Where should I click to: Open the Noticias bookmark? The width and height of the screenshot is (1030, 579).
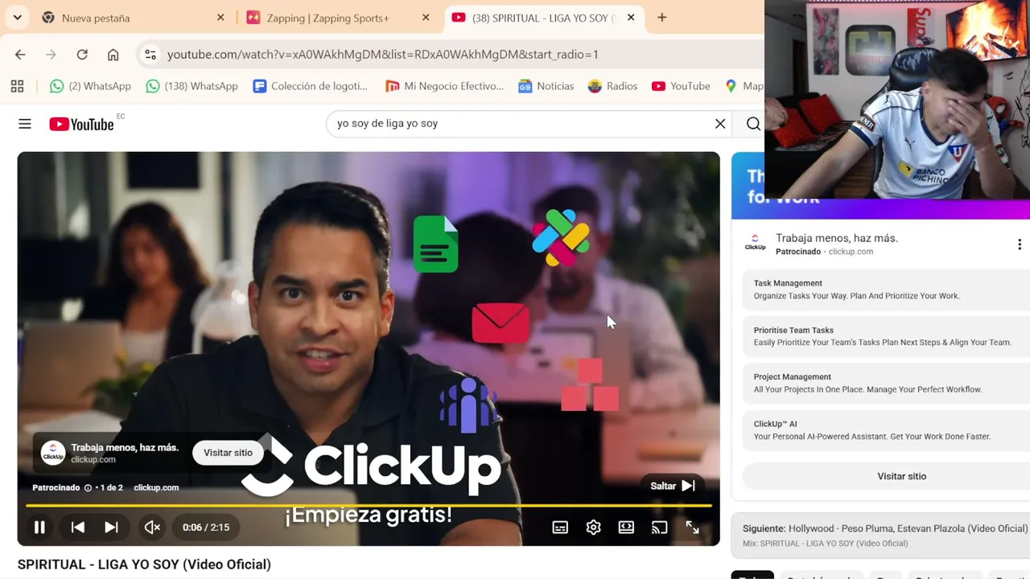[x=546, y=86]
